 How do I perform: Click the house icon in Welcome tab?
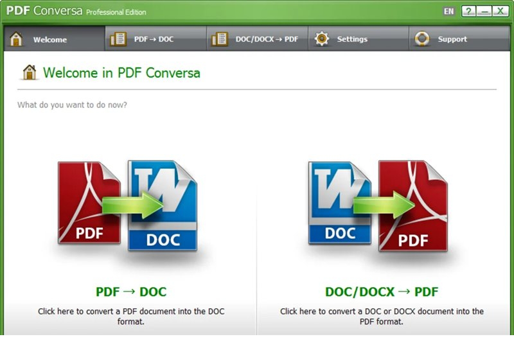[15, 39]
